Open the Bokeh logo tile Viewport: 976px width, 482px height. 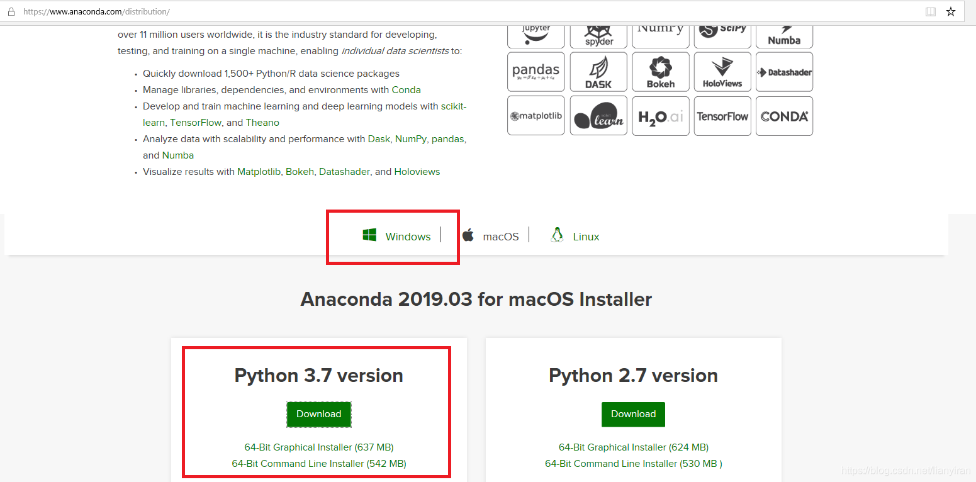[x=661, y=72]
